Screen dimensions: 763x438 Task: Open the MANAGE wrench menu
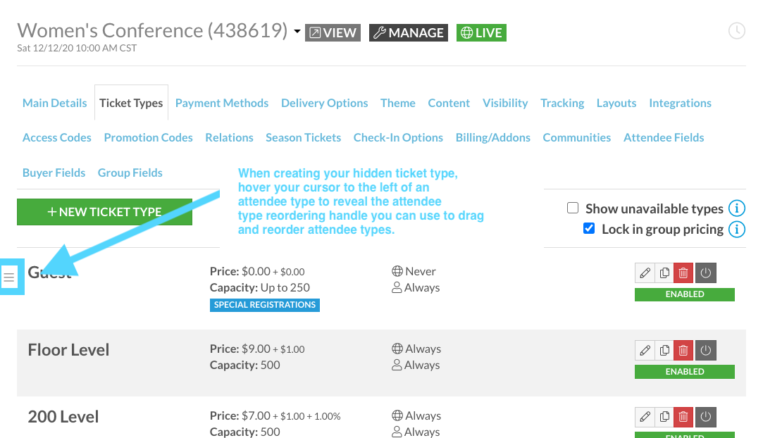click(x=408, y=32)
